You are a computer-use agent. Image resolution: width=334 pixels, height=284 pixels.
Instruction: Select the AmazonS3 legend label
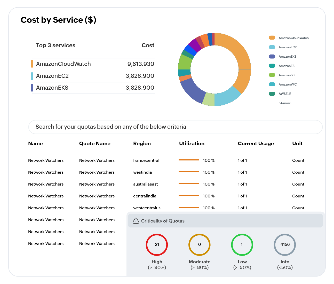(287, 75)
